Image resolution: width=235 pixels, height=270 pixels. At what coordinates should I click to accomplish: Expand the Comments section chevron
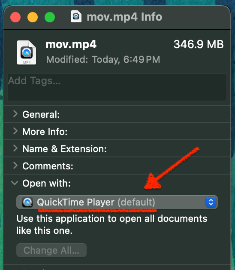coord(15,166)
